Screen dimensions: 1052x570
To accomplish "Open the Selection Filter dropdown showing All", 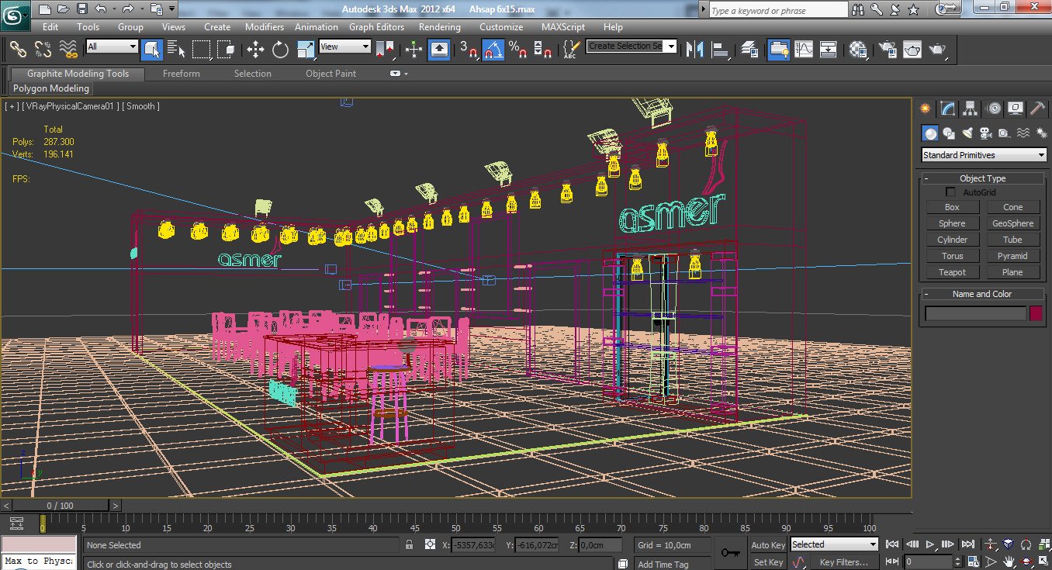I will 111,47.
